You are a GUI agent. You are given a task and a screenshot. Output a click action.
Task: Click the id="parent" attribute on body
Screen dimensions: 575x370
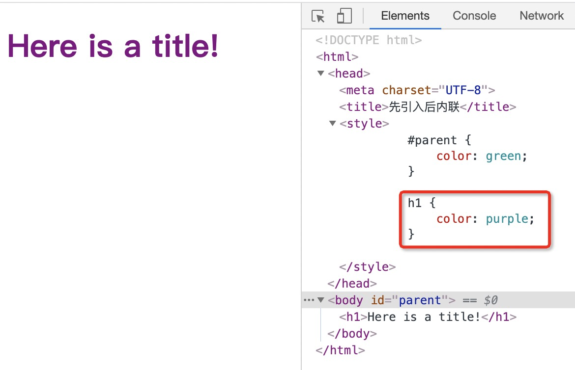pyautogui.click(x=409, y=300)
